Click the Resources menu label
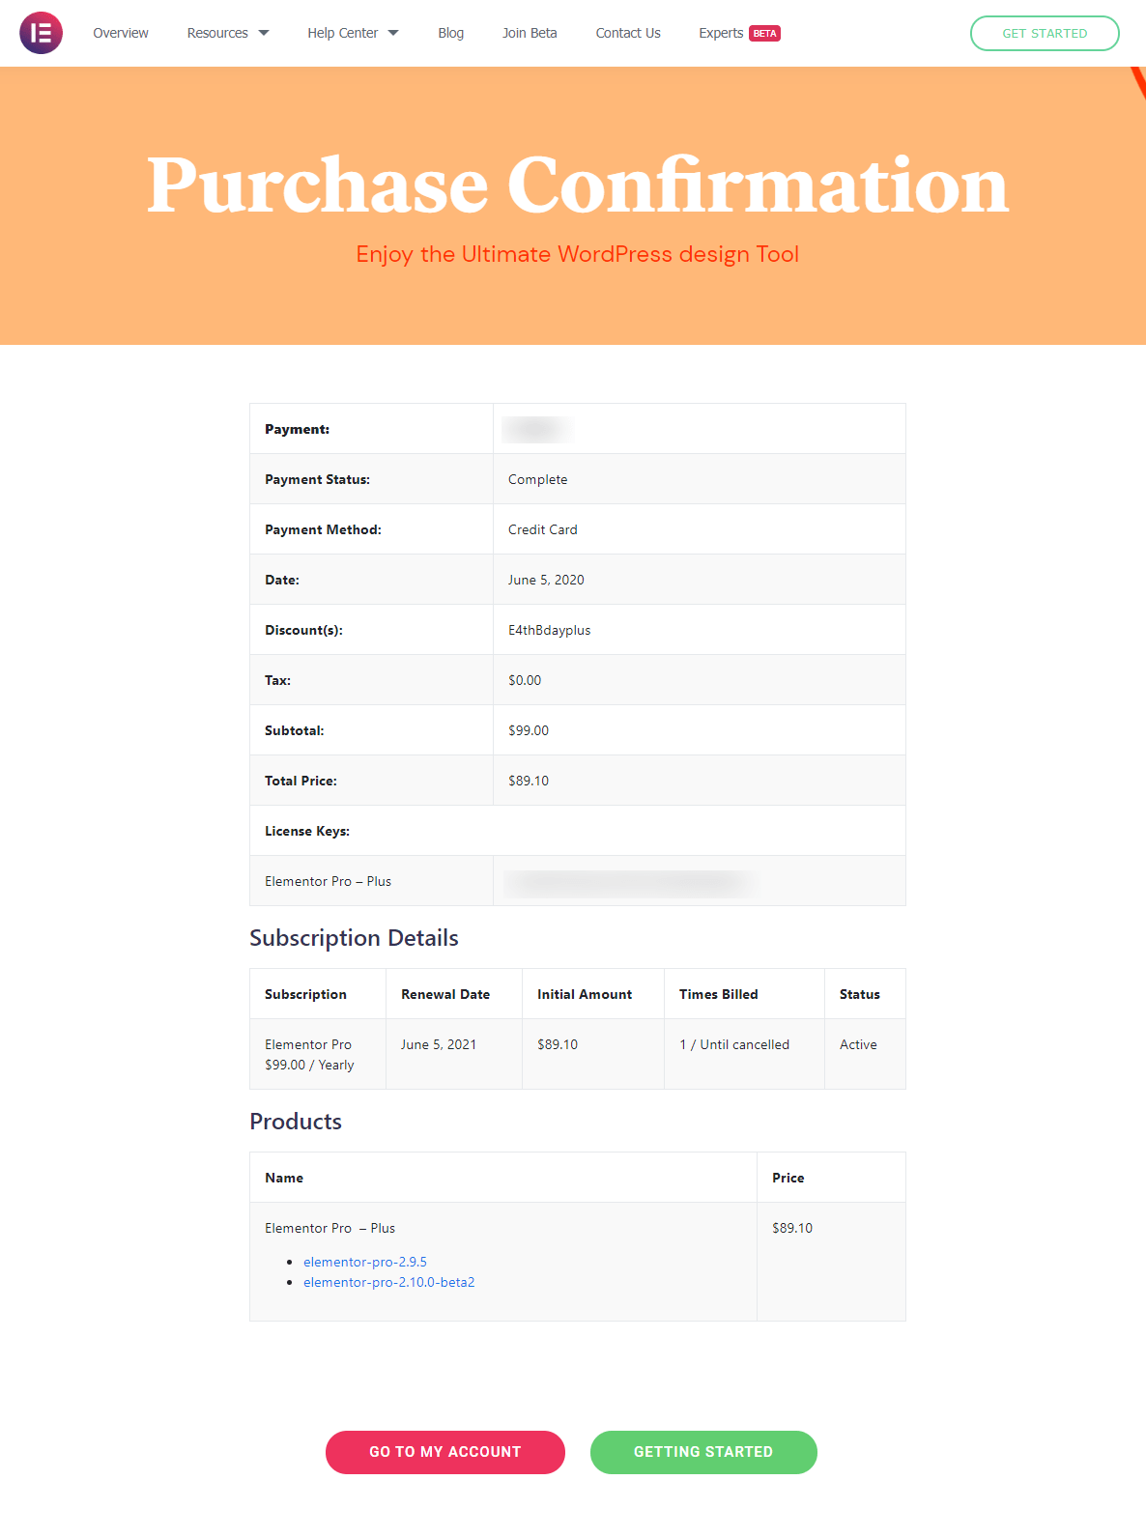This screenshot has height=1537, width=1146. coord(217,33)
